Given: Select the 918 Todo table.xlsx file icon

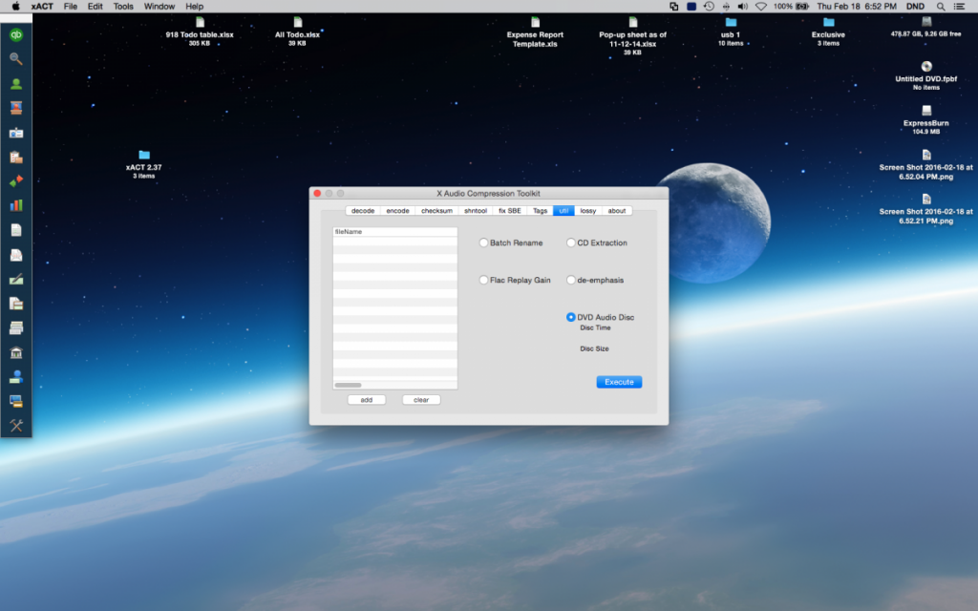Looking at the screenshot, I should coord(200,23).
